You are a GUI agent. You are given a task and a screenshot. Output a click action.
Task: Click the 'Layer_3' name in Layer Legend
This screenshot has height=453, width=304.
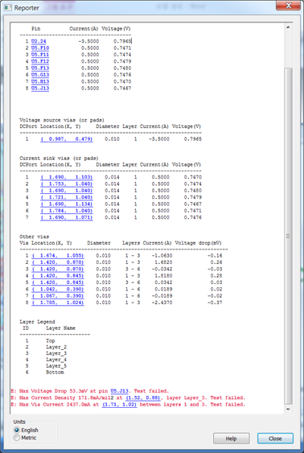pos(56,353)
